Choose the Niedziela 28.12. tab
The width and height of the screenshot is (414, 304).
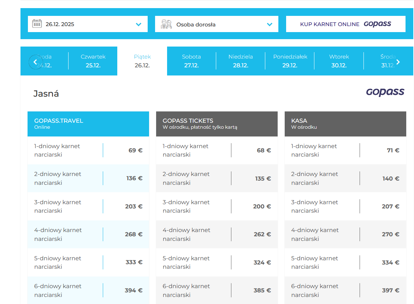[241, 61]
